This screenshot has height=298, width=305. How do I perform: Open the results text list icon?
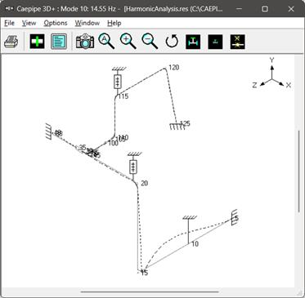(59, 42)
